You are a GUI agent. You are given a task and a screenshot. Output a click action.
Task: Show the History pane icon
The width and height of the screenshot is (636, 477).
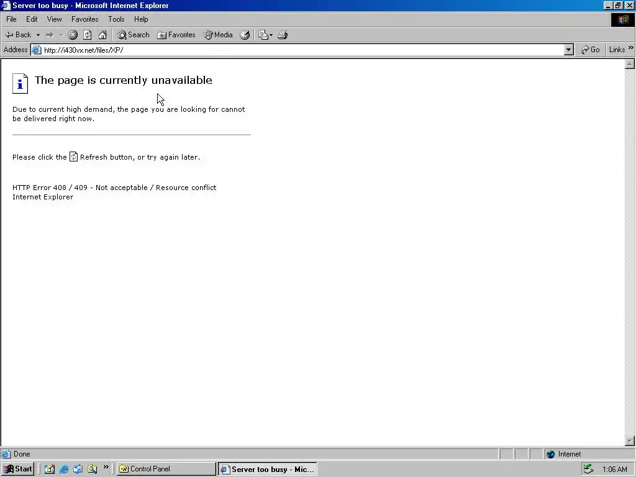click(x=245, y=35)
